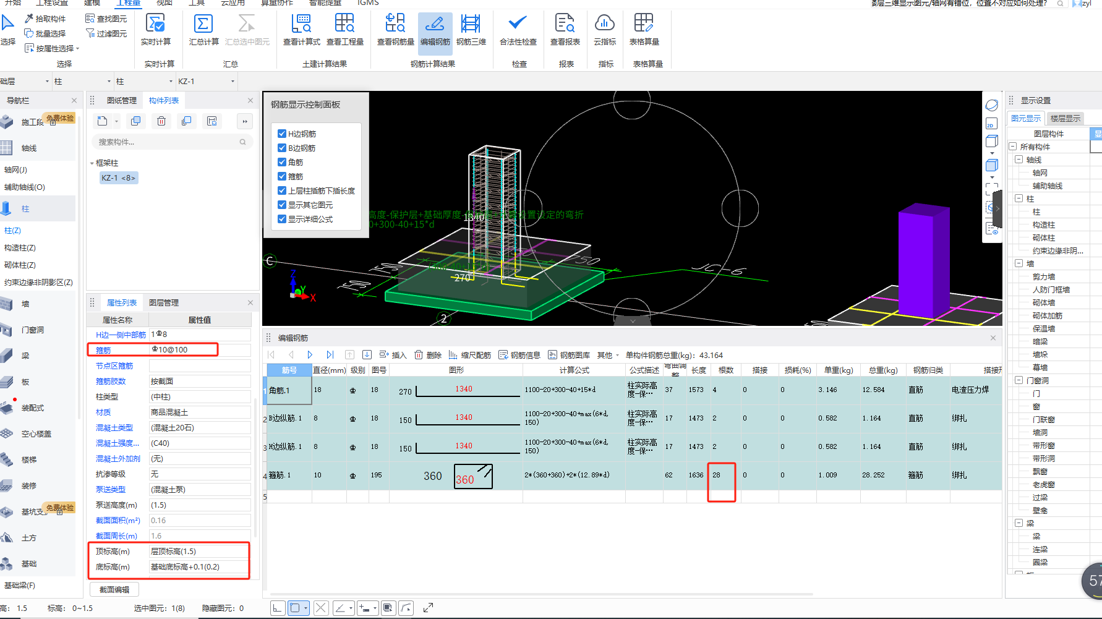Click 截面编辑 button
Viewport: 1102px width, 619px height.
tap(114, 590)
